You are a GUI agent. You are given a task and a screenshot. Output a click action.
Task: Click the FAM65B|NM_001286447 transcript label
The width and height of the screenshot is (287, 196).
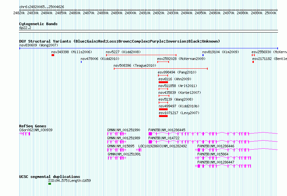216,162
